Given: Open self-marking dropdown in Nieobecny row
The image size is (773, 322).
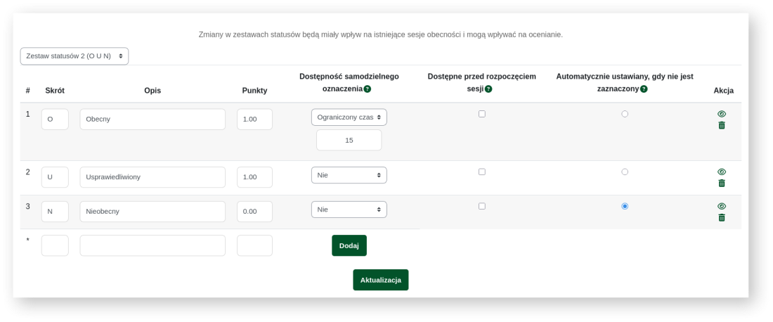Looking at the screenshot, I should click(x=349, y=210).
